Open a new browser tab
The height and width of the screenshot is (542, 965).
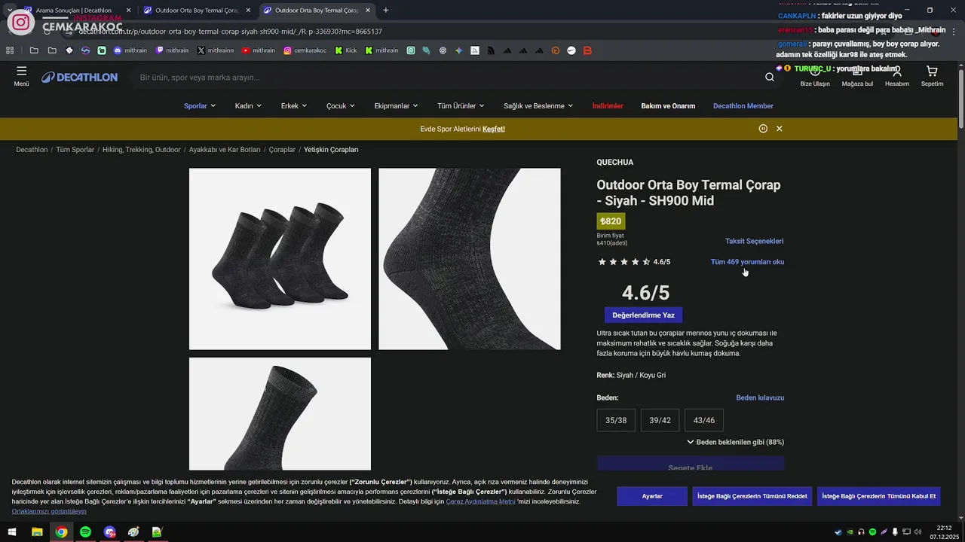click(x=386, y=10)
